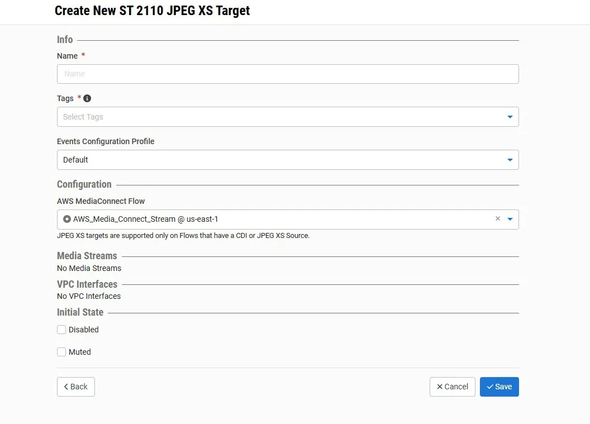Screen dimensions: 590x424
Task: Click the 'Info' section heading
Action: [65, 40]
